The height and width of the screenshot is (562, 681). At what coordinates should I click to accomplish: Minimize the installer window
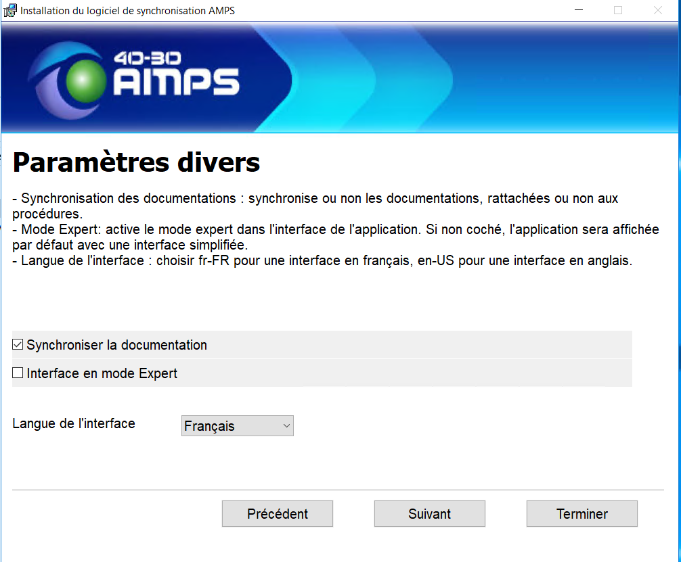coord(577,10)
